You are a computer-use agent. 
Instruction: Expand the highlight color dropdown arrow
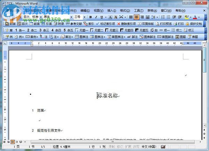(x=191, y=17)
